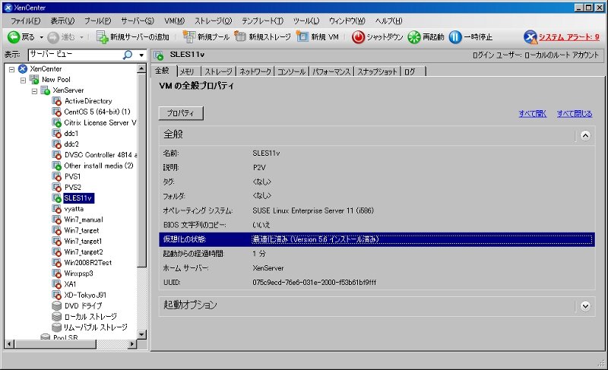Click the green Reboot icon
The image size is (608, 370).
[414, 37]
